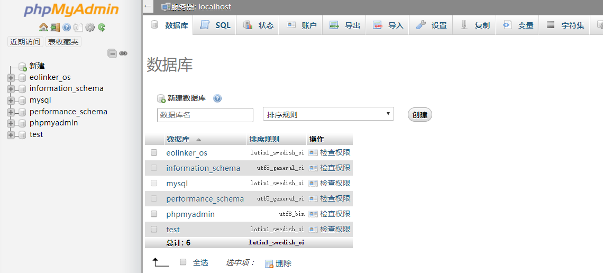Check the phpmyadmin row checkbox

coord(154,213)
